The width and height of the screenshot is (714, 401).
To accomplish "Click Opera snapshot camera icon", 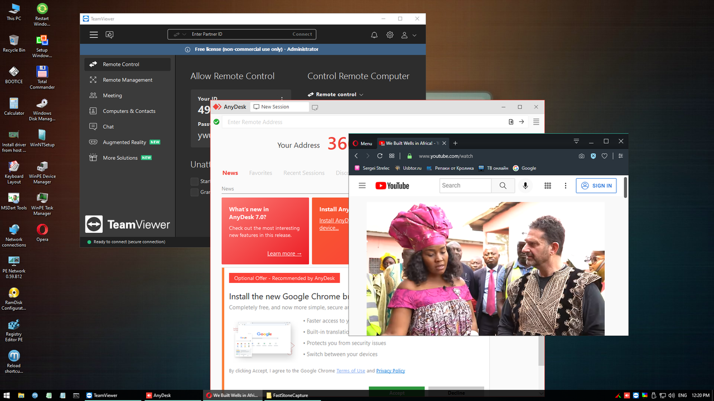I will click(x=581, y=156).
